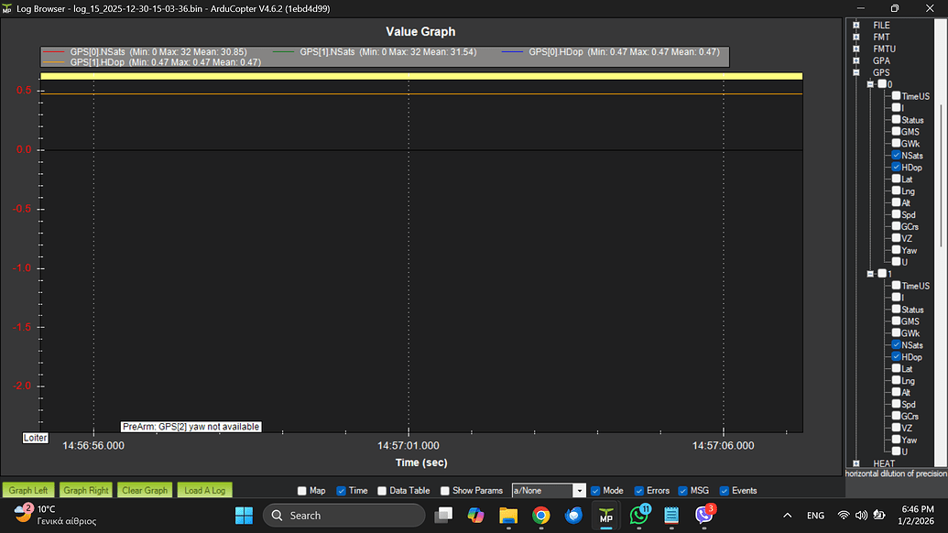Click the Loiter mode label on graph

click(x=35, y=438)
